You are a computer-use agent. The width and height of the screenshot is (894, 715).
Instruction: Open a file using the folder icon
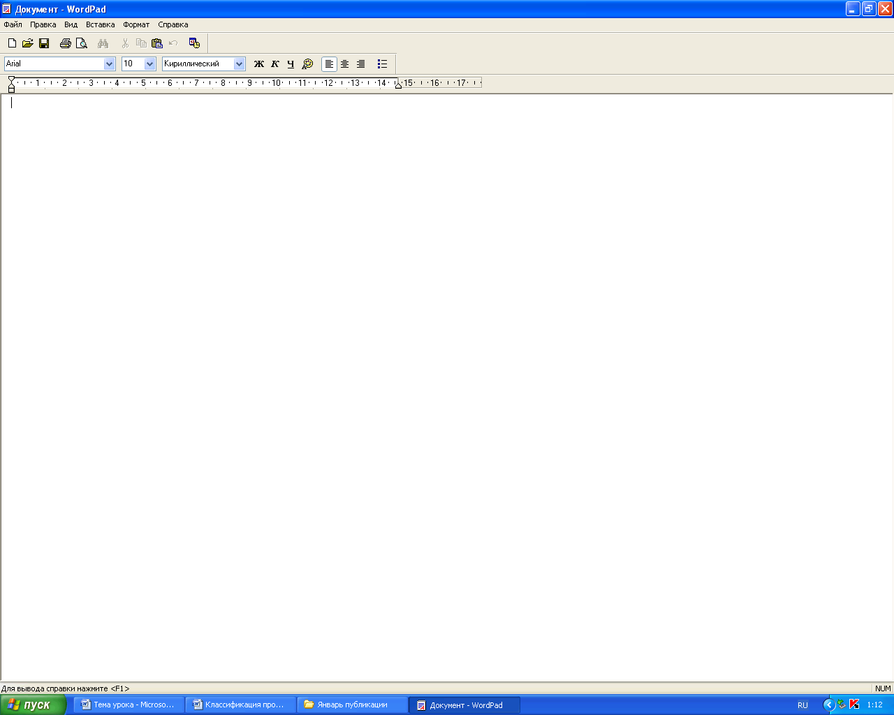[x=28, y=43]
